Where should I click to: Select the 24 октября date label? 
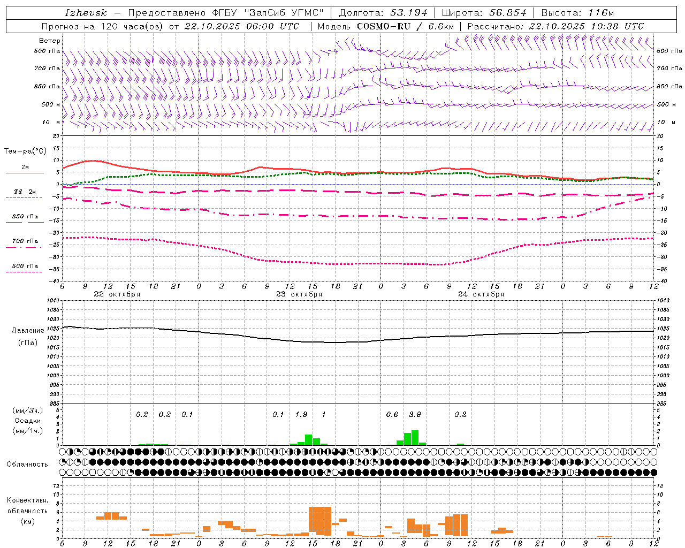pos(481,294)
